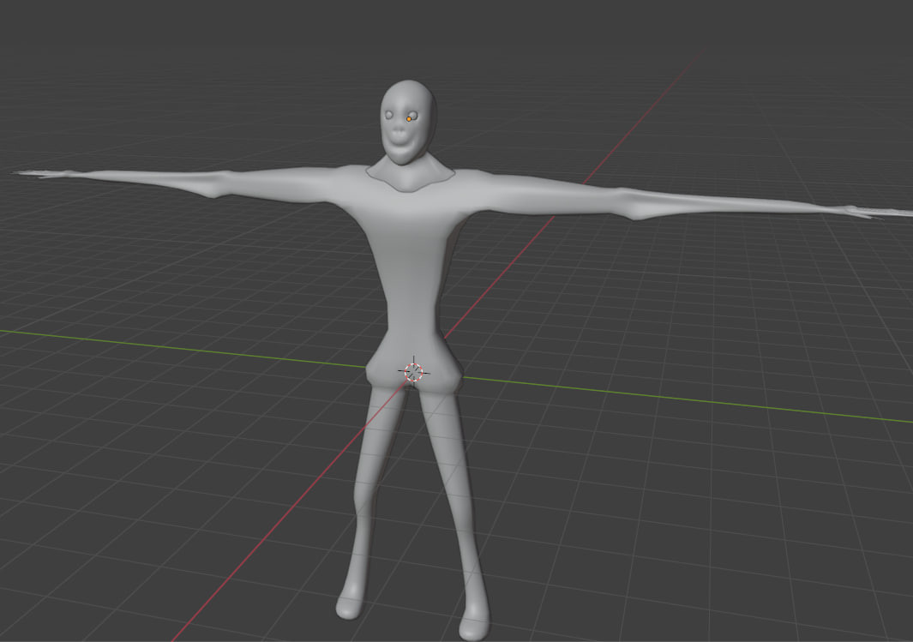Select the character's forehead
Image resolution: width=913 pixels, height=642 pixels.
(x=405, y=94)
